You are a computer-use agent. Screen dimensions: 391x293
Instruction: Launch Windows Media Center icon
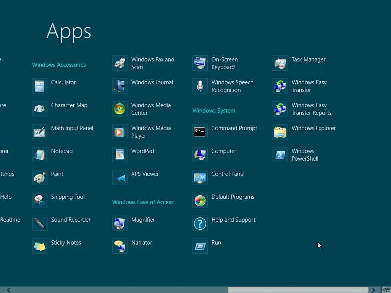[120, 109]
